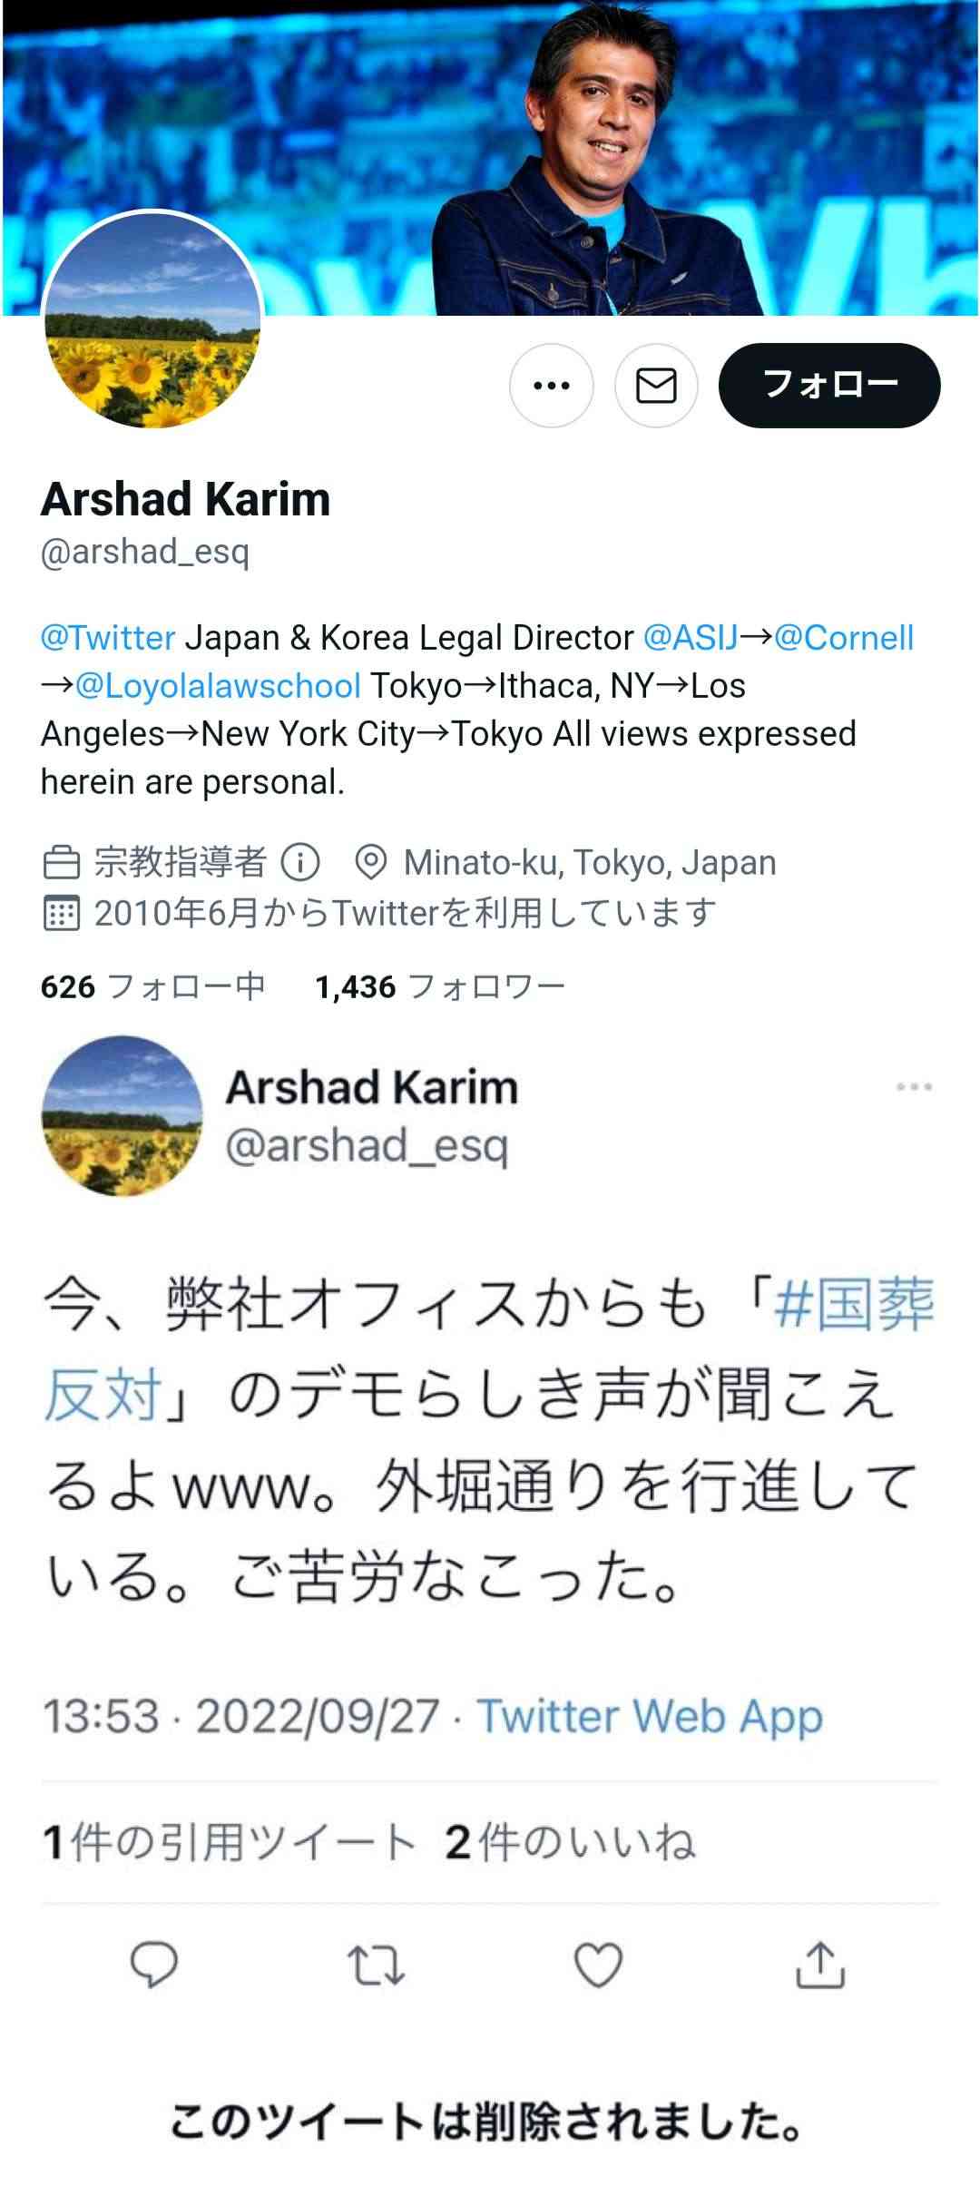View the 626 フォロー中 following list
980x2186 pixels.
153,986
